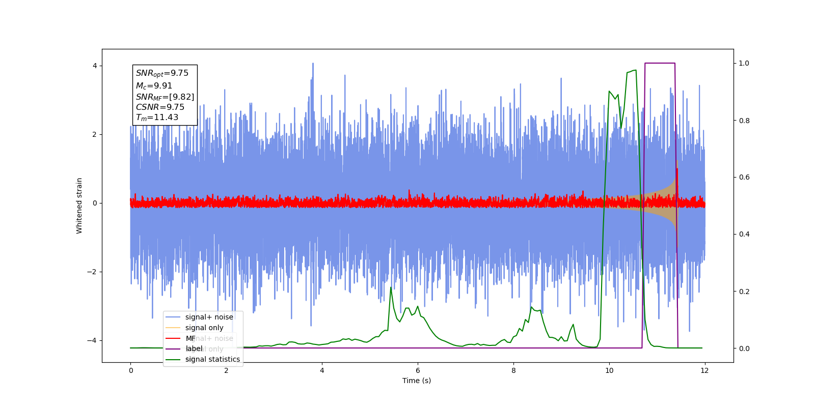The height and width of the screenshot is (407, 815).
Task: Click time-axis tick label 10
Action: point(609,370)
